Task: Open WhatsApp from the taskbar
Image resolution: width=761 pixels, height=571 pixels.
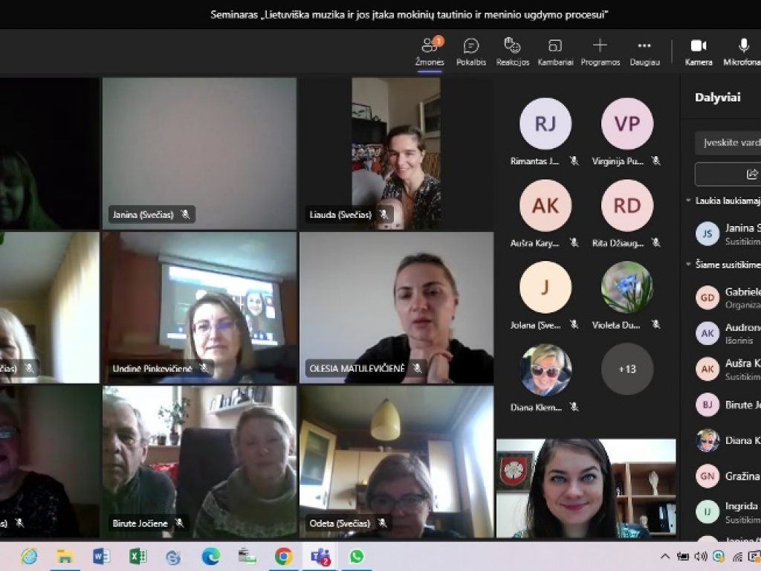Action: pos(357,556)
